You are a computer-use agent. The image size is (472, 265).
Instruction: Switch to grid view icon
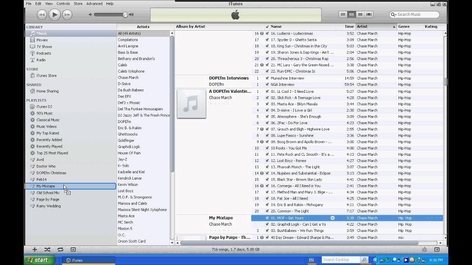[x=360, y=14]
